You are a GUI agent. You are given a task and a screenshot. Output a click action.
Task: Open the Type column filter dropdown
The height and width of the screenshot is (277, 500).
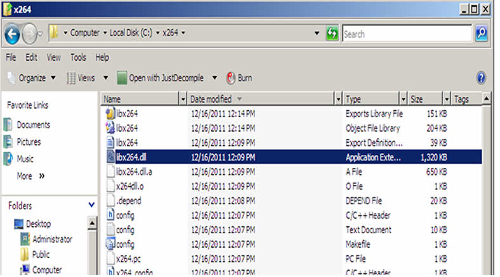[x=404, y=100]
